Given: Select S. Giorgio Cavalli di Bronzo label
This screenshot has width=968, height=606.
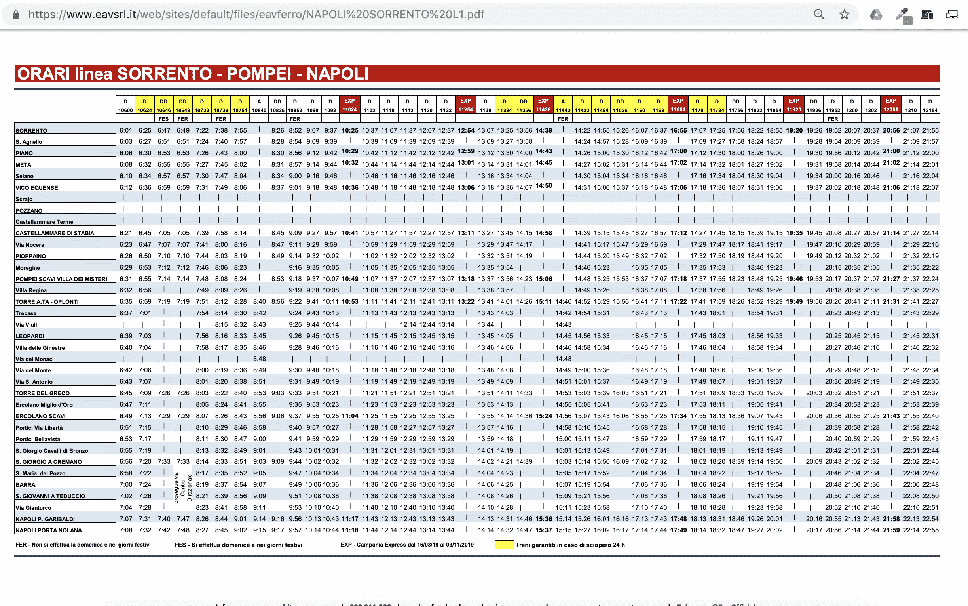Looking at the screenshot, I should tap(51, 451).
